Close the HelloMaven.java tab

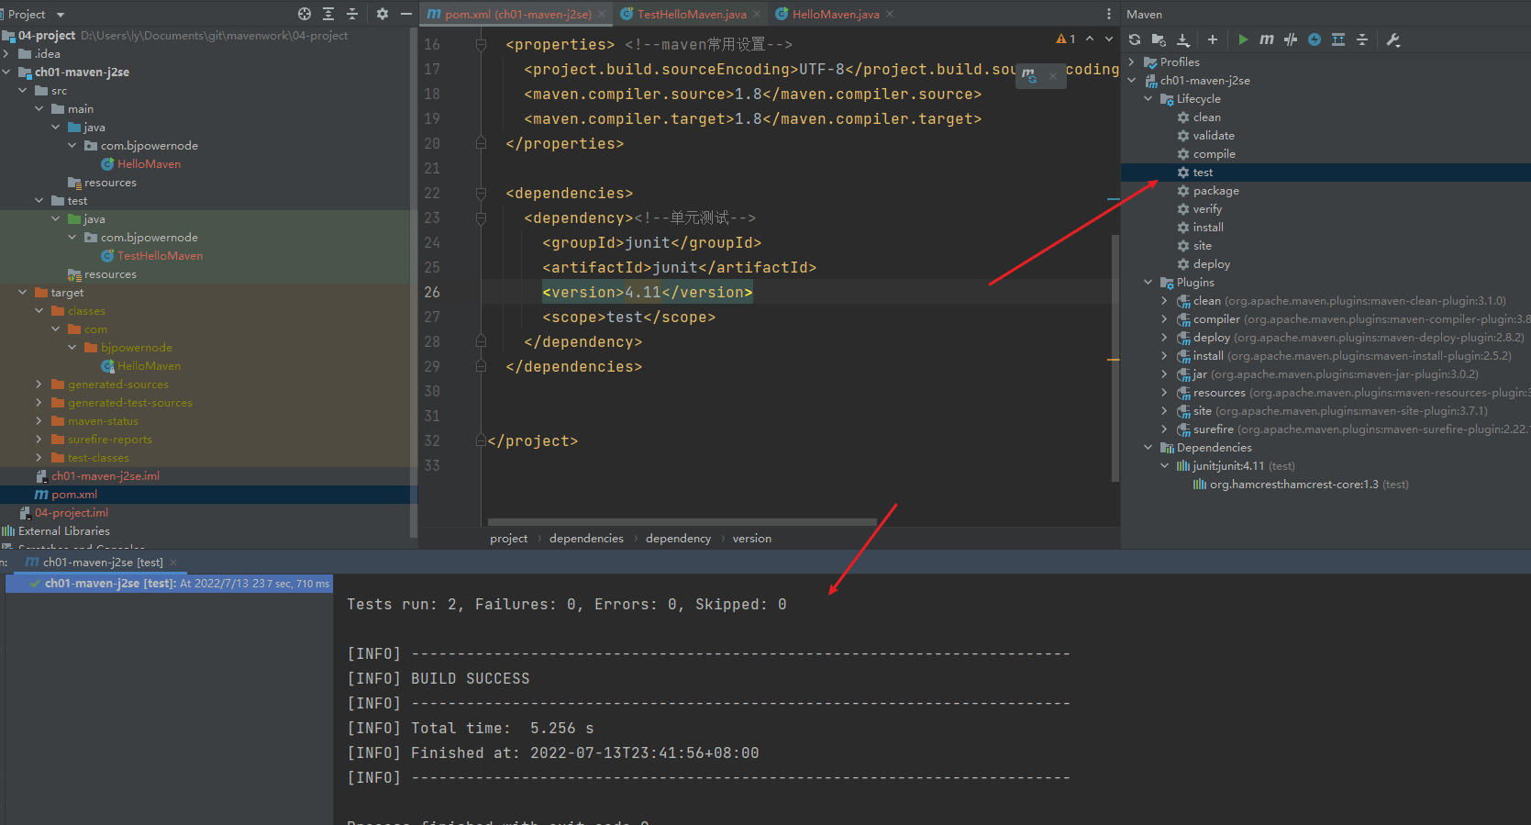890,14
